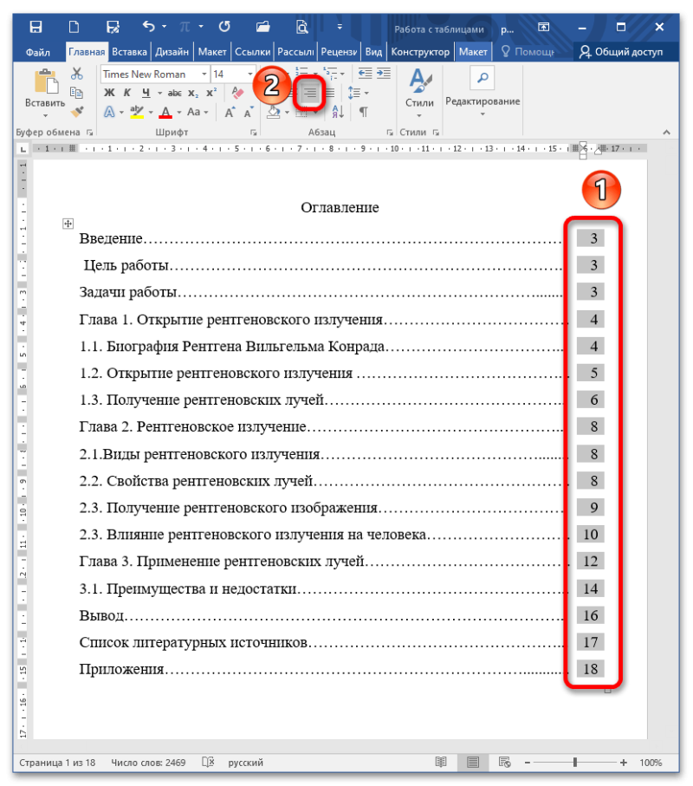
Task: Sort text A-Я icon
Action: click(x=338, y=113)
